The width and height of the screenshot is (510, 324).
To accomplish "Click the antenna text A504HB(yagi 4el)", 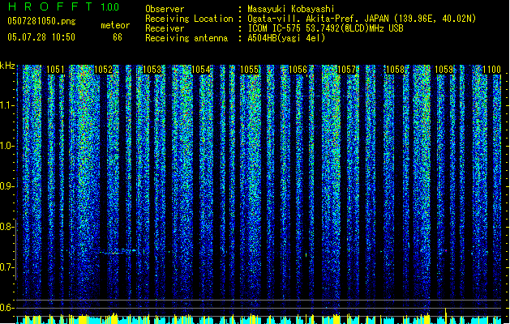I will (286, 38).
